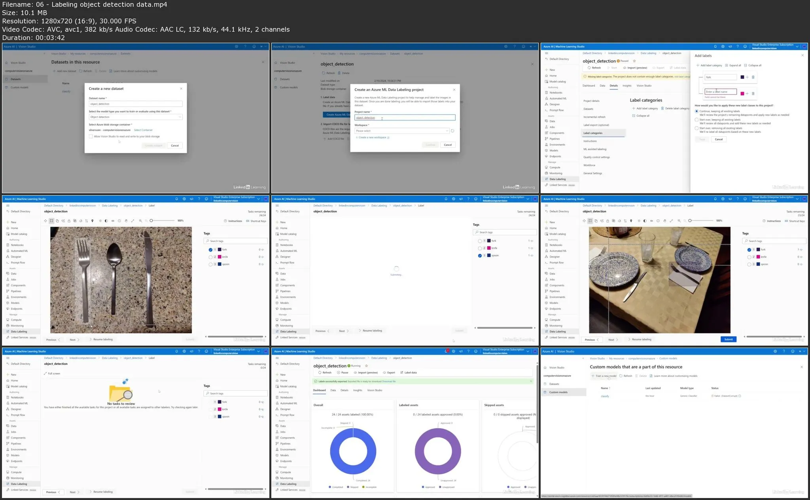The height and width of the screenshot is (500, 810).
Task: Click zoom slider handle in table-setting image frame
Action: coord(690,221)
